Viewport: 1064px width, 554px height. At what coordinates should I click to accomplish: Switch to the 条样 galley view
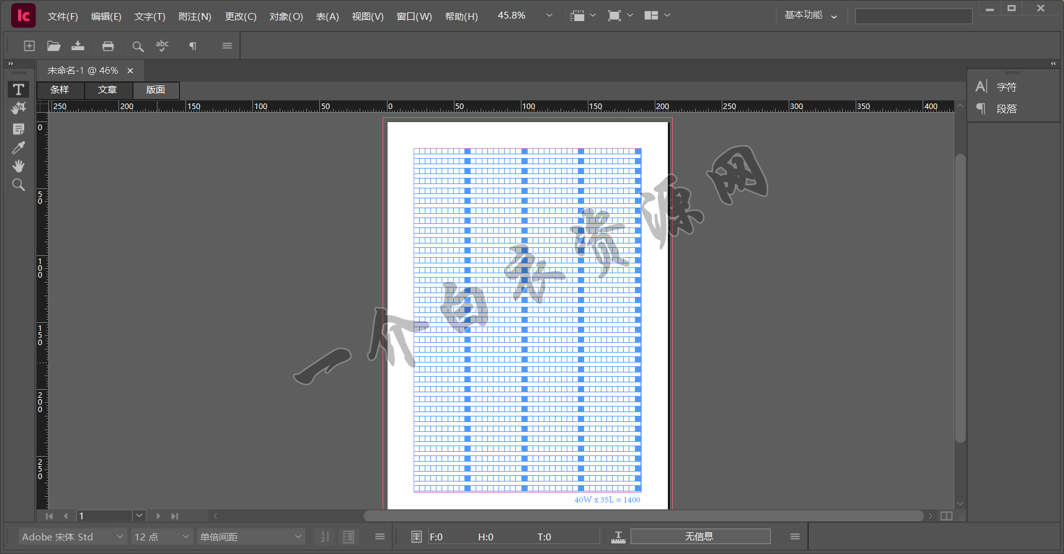pyautogui.click(x=60, y=90)
